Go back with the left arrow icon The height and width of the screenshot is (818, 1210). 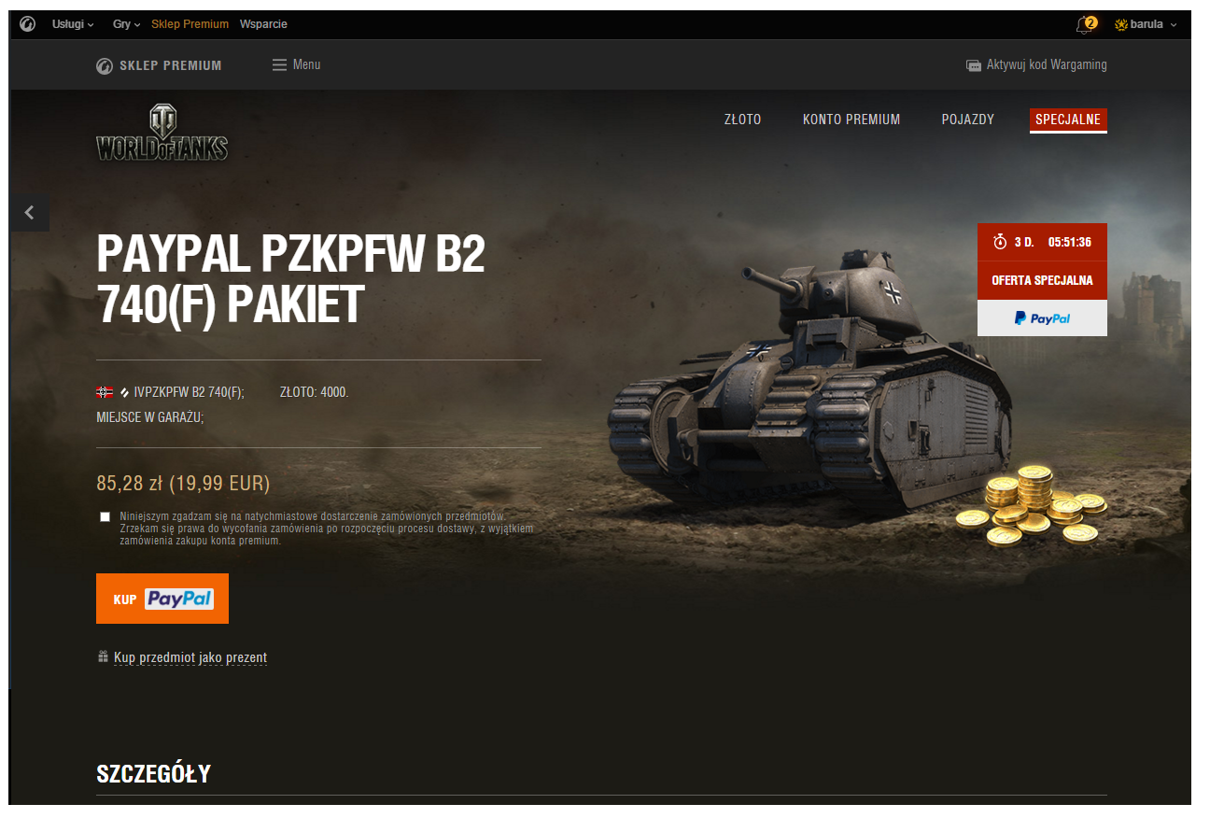click(x=29, y=213)
